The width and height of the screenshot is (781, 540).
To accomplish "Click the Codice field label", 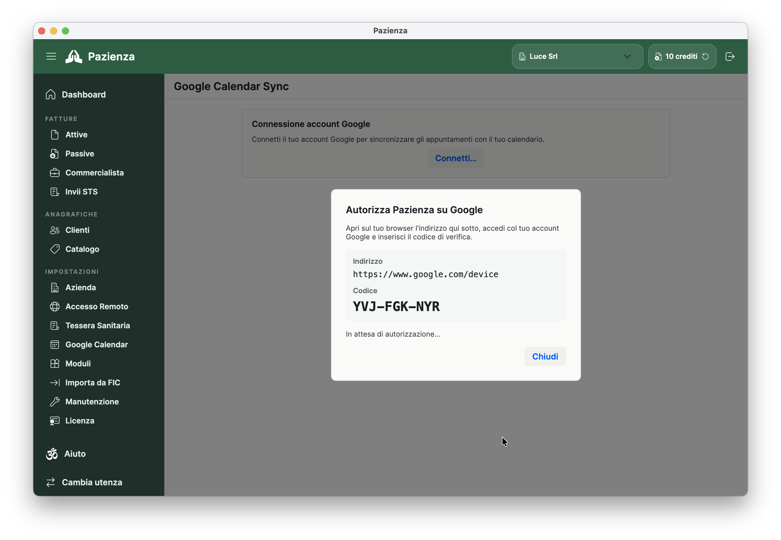I will coord(365,291).
